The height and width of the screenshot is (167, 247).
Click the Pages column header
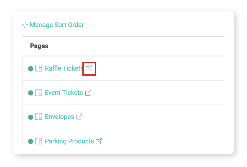coord(39,46)
